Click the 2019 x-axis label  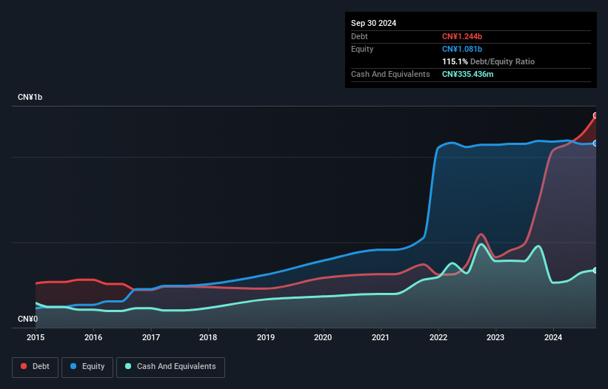coord(266,337)
